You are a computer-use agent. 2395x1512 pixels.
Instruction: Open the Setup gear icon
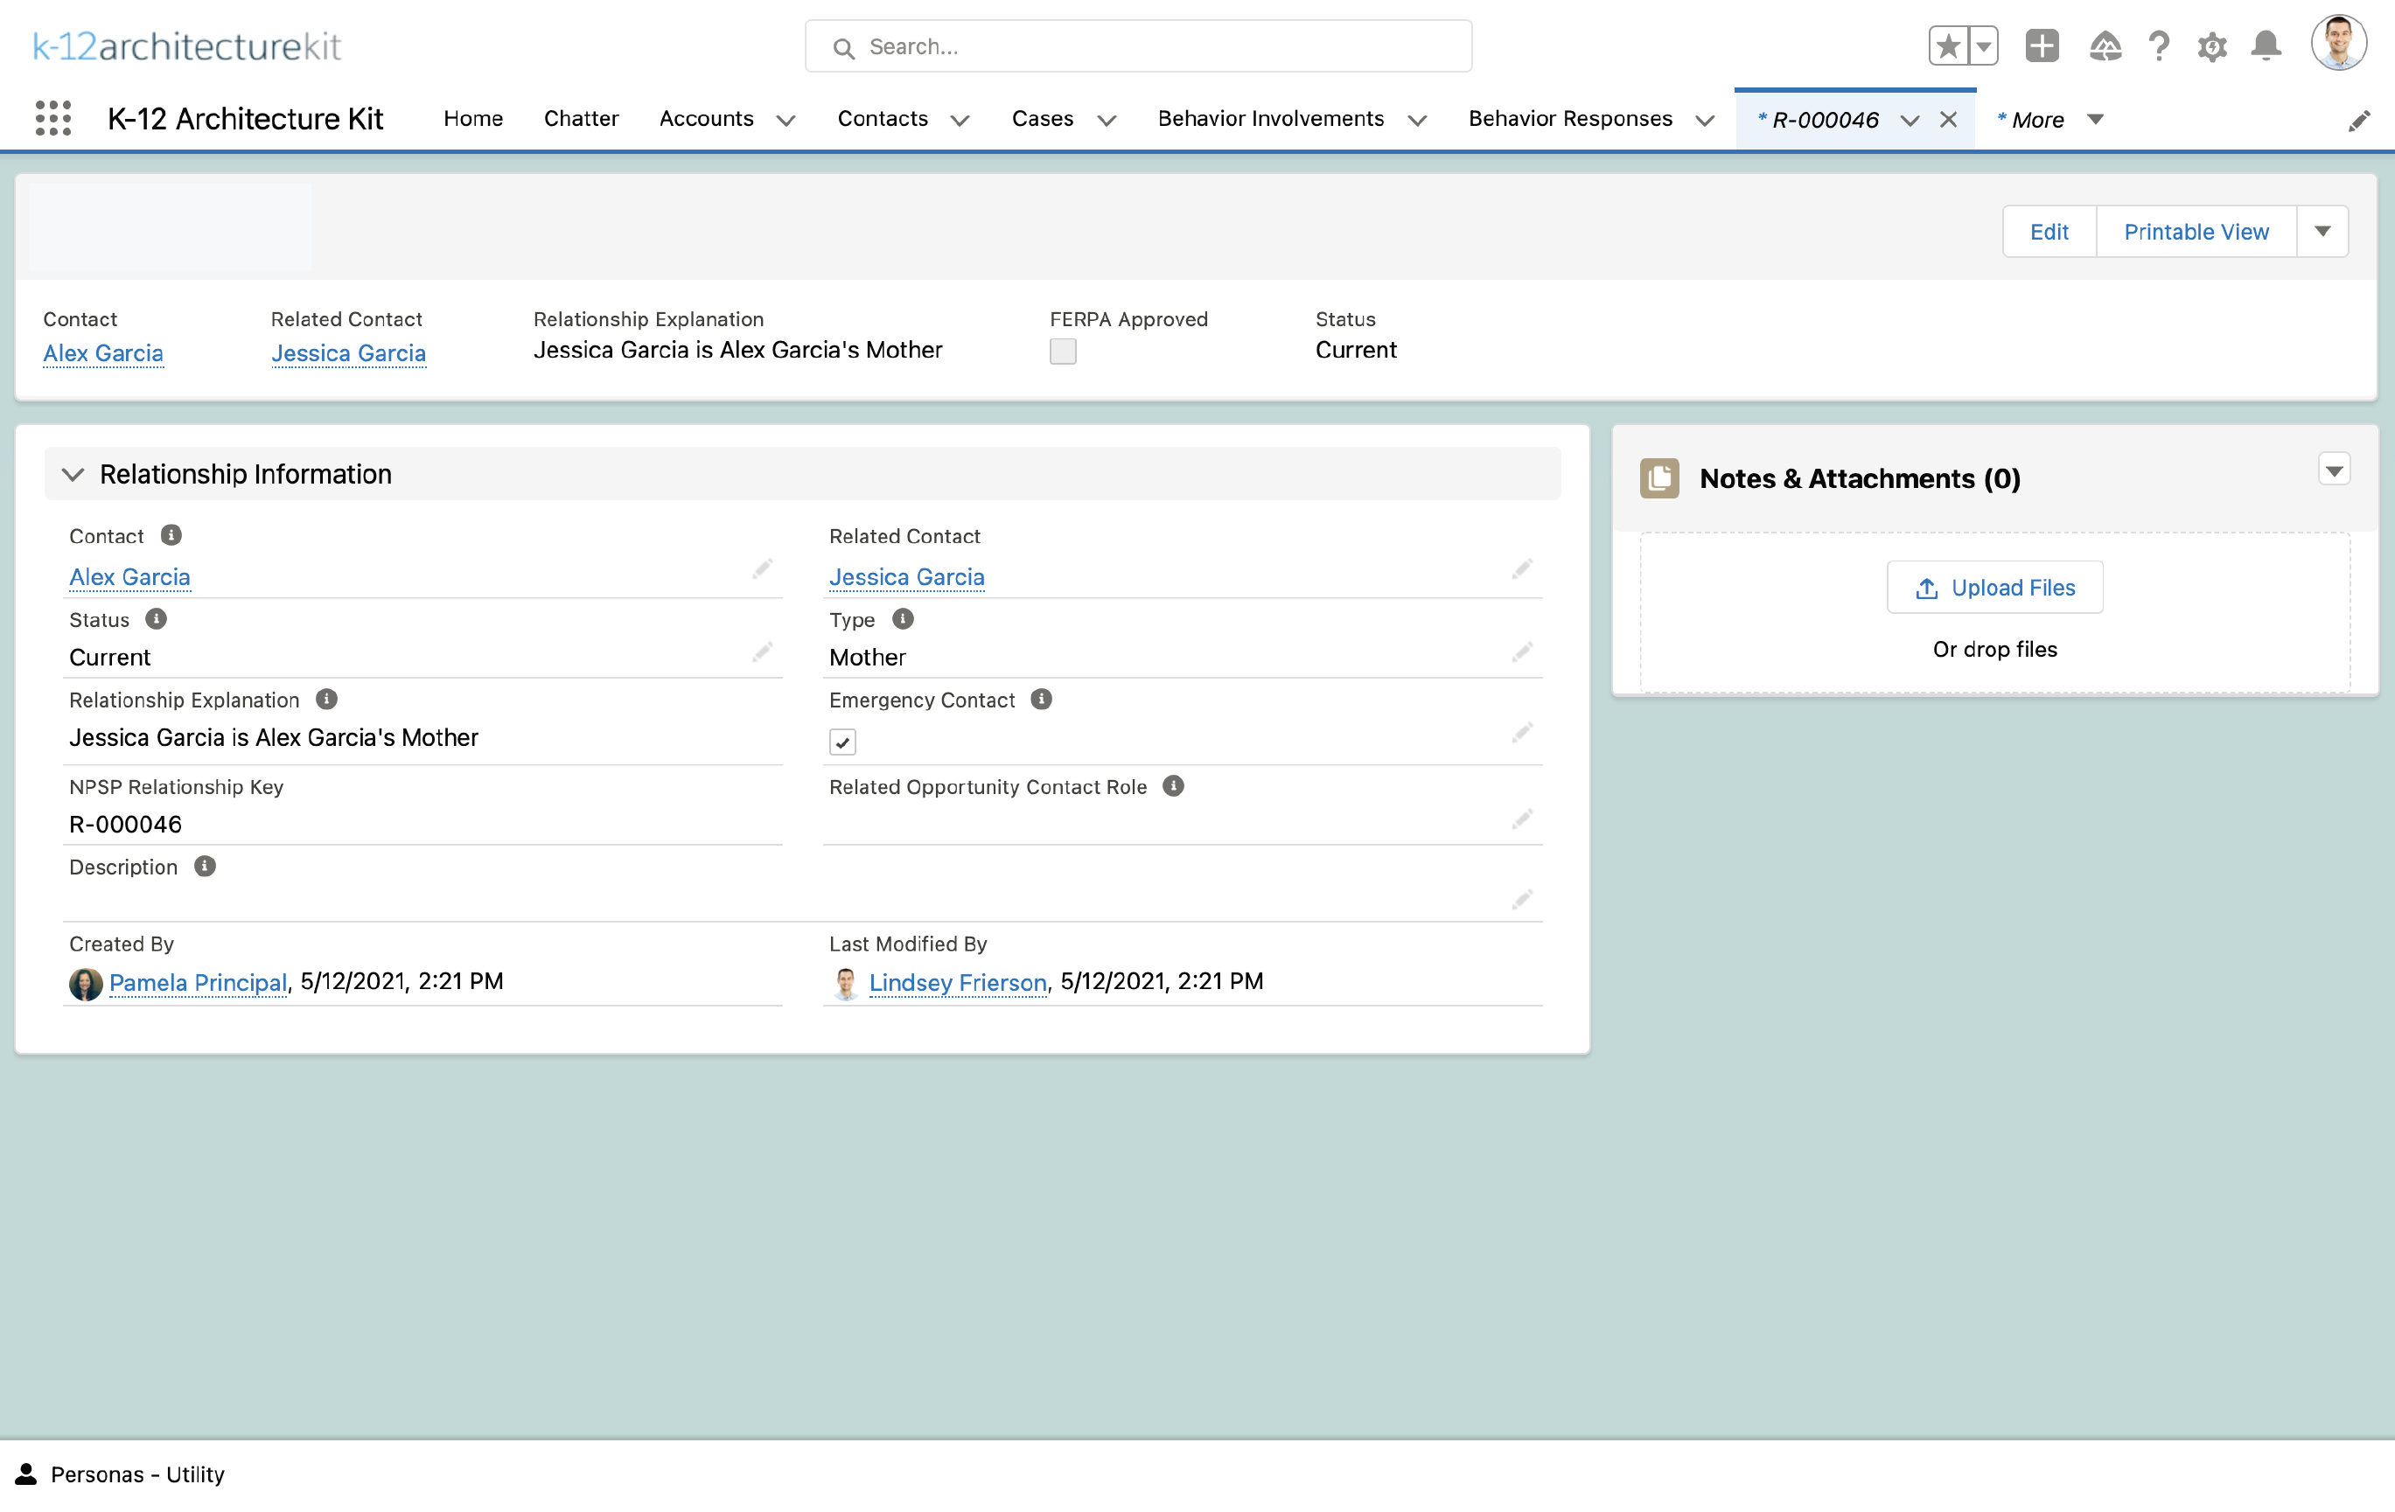point(2211,45)
